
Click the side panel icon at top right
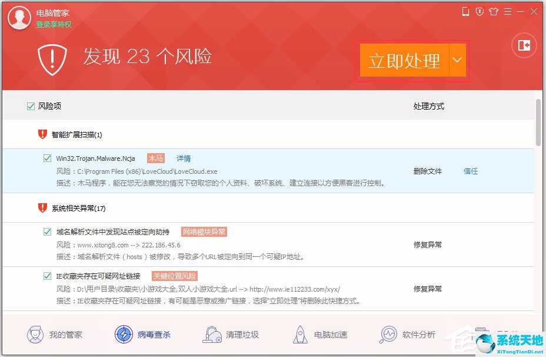[x=523, y=46]
